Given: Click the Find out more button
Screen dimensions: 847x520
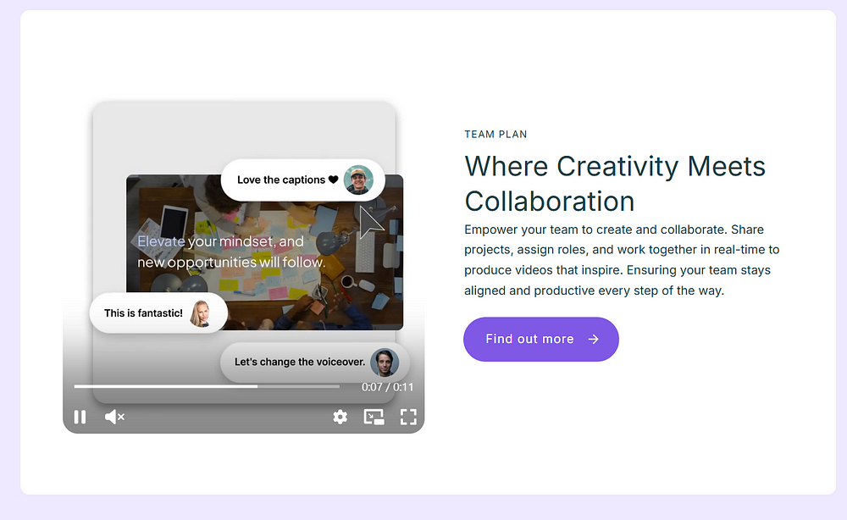Looking at the screenshot, I should (x=540, y=339).
